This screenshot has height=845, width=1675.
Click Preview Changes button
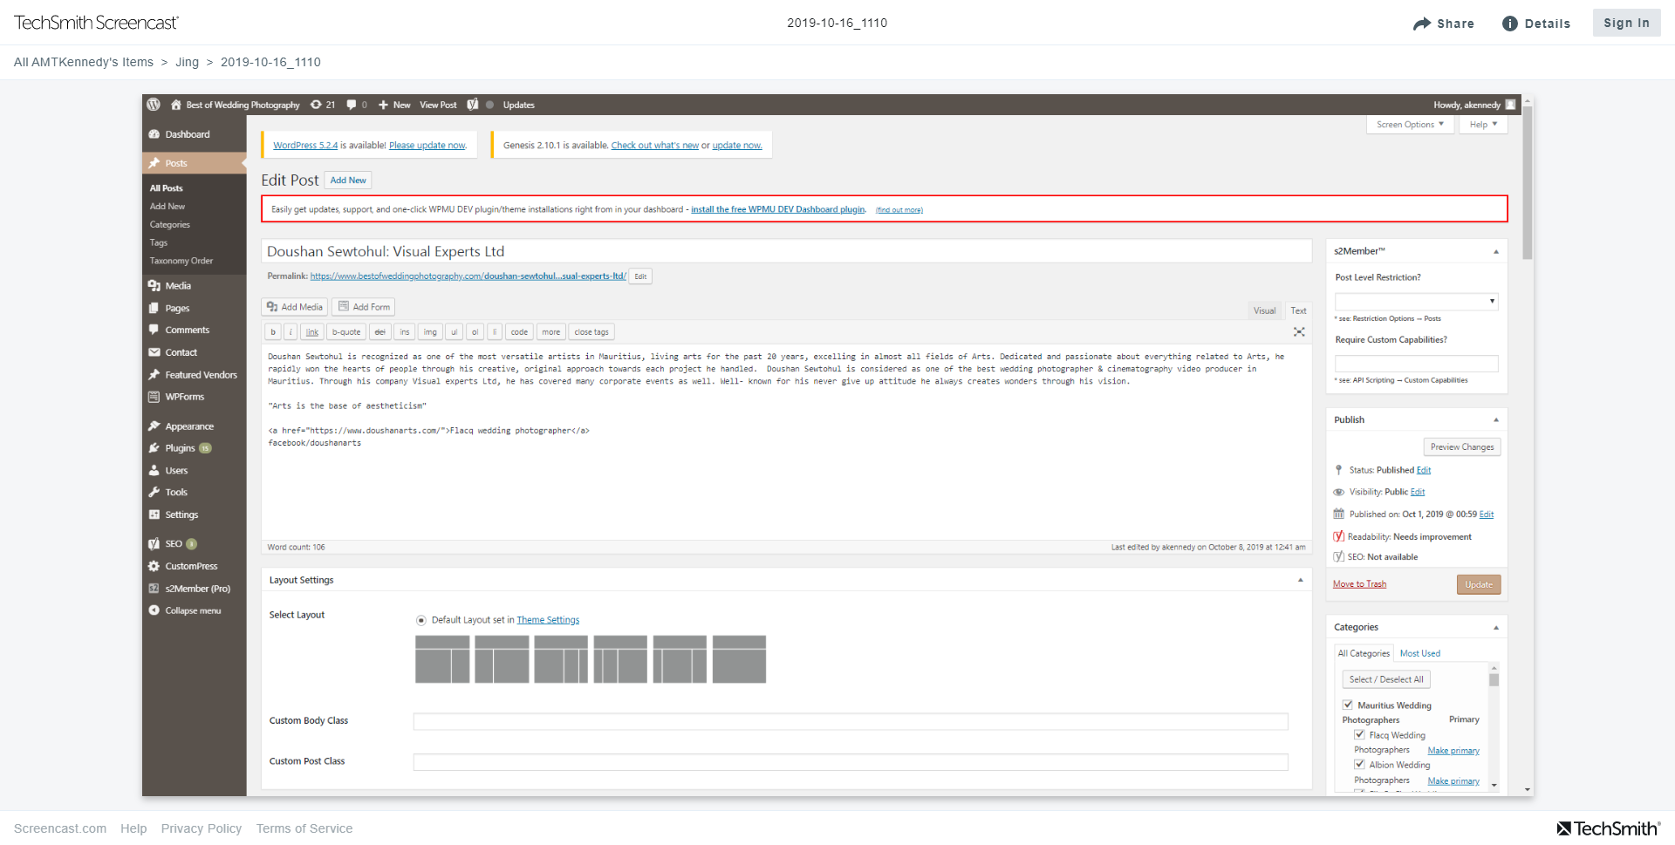coord(1462,446)
